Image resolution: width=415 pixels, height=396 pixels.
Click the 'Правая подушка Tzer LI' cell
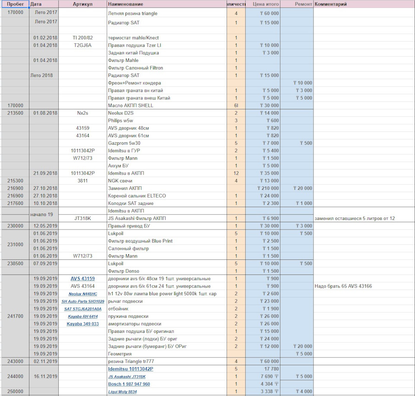[x=167, y=45]
